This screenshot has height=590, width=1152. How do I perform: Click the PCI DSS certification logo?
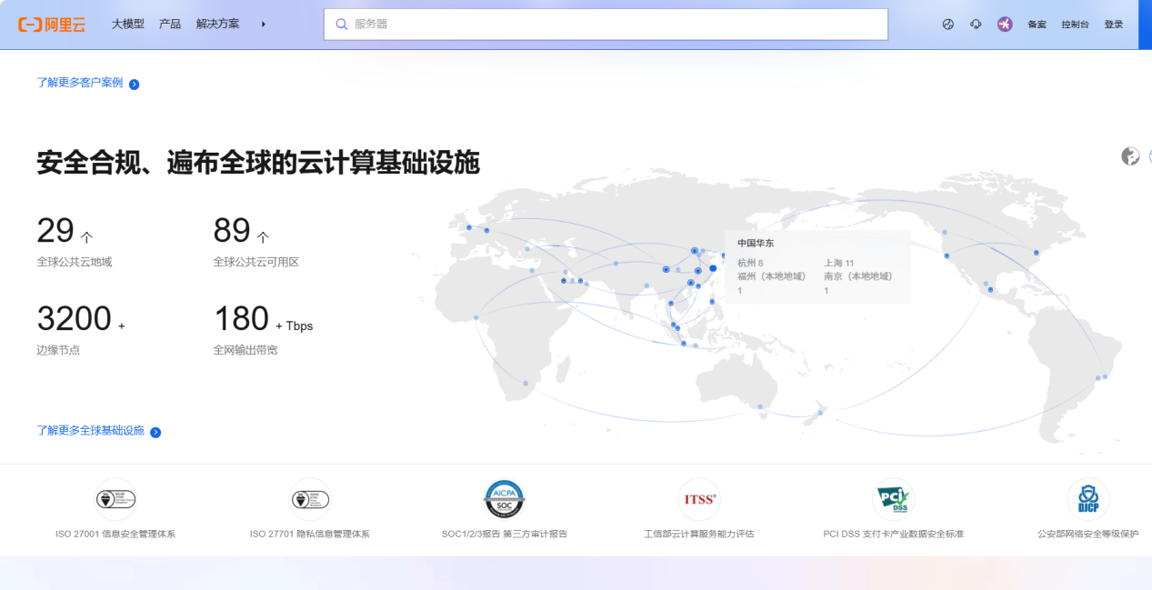point(893,498)
